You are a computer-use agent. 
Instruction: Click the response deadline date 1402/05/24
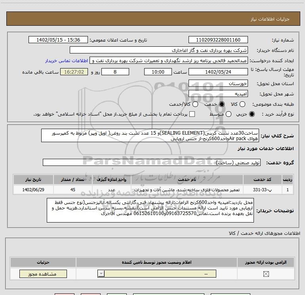pos(218,72)
